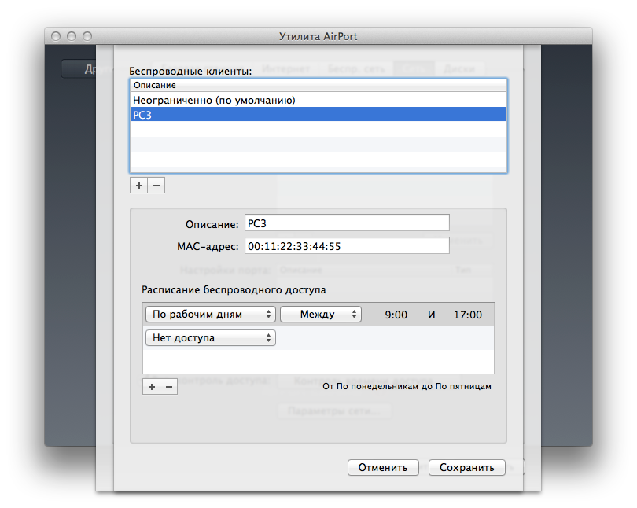Image resolution: width=637 pixels, height=508 pixels.
Task: Adjust the 17:00 end time value
Action: 468,315
